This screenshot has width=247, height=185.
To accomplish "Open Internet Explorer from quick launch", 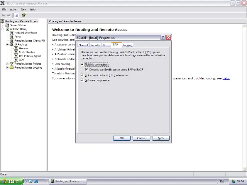I will (36, 182).
